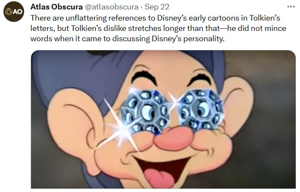Click the diamond eye farthest from the big sparkle

(201, 110)
